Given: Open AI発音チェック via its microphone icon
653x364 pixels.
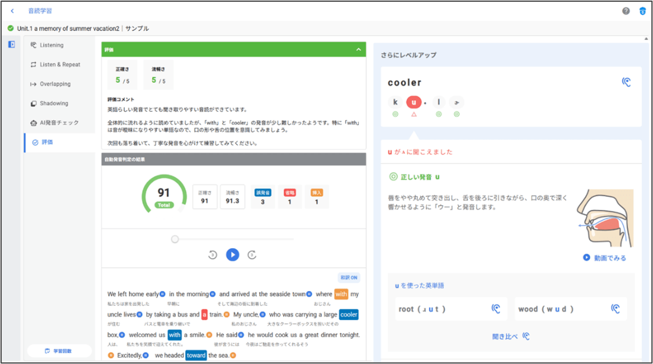Looking at the screenshot, I should click(34, 123).
